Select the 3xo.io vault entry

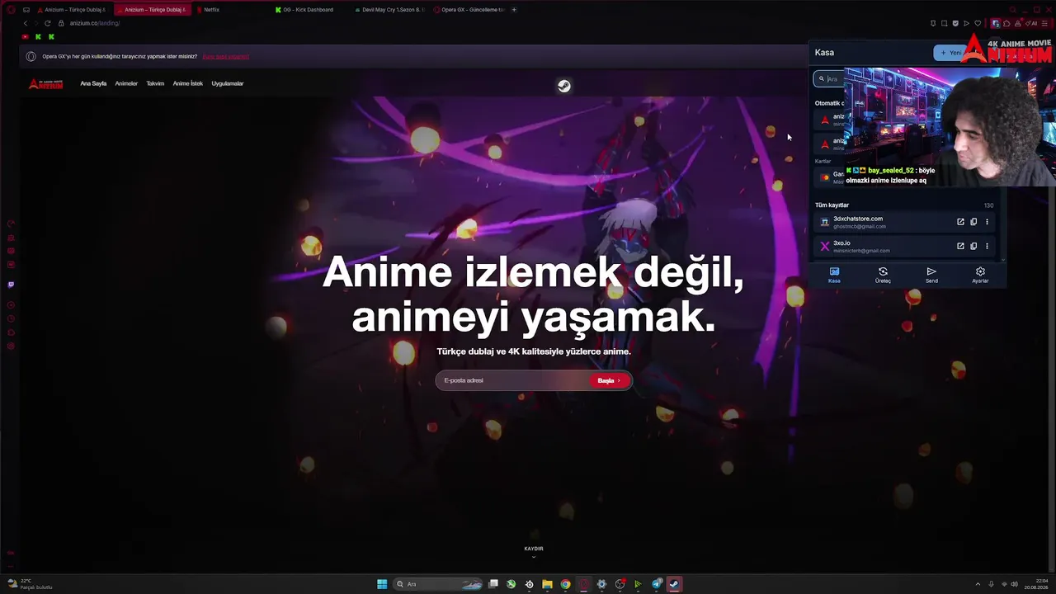(x=904, y=246)
